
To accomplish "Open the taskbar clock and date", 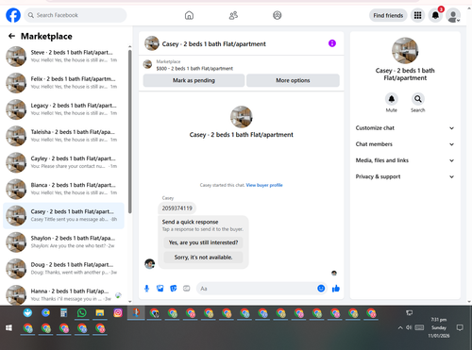I will pyautogui.click(x=439, y=327).
